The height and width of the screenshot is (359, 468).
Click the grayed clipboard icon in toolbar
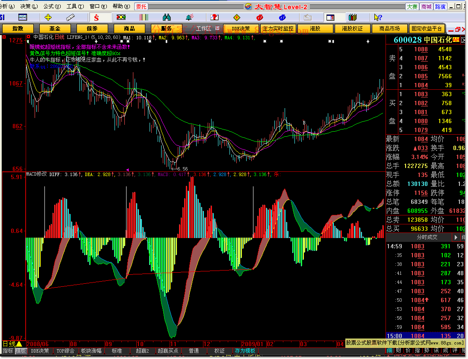(307, 17)
